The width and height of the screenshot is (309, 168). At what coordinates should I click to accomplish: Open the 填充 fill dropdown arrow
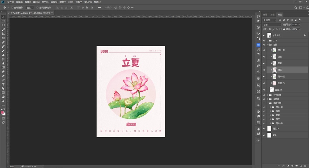click(x=299, y=29)
